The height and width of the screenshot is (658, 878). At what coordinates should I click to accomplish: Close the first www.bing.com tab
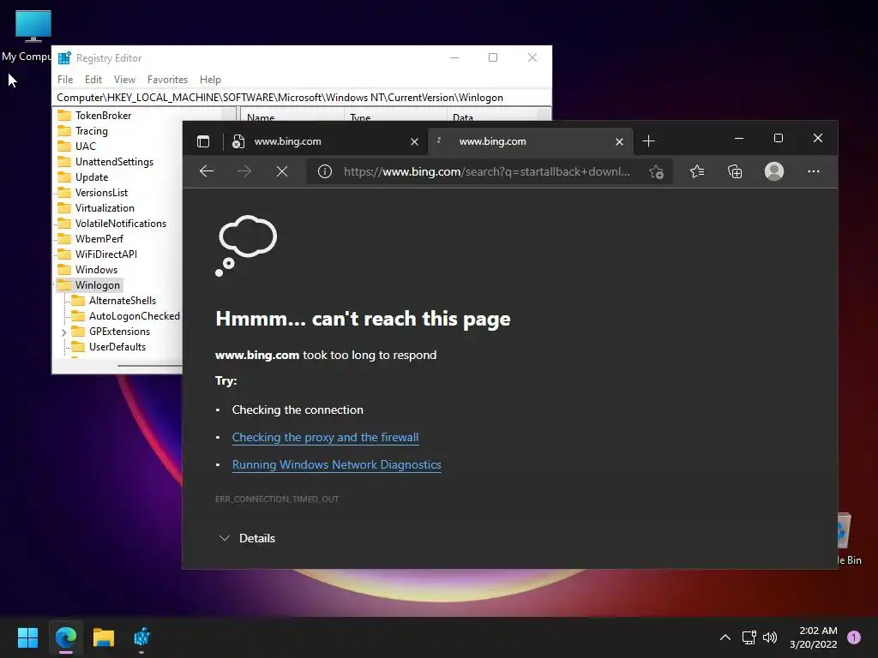point(414,141)
